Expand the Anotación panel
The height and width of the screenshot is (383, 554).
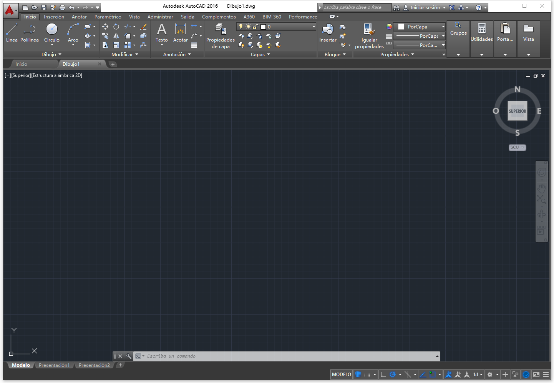click(x=177, y=54)
